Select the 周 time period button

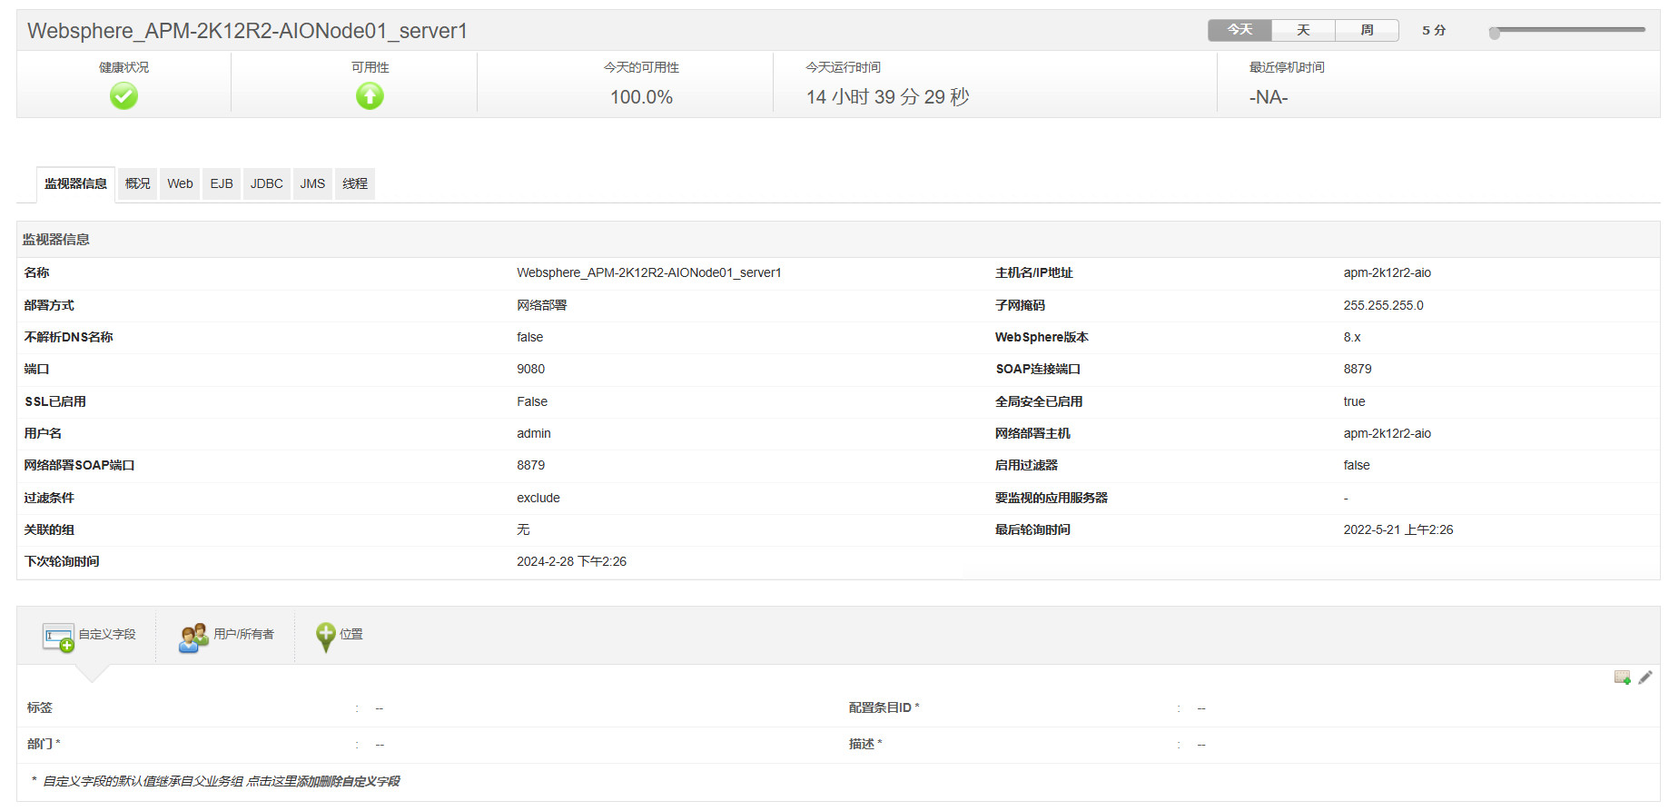click(x=1367, y=30)
